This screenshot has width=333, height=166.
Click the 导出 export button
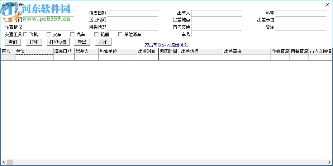[x=82, y=42]
